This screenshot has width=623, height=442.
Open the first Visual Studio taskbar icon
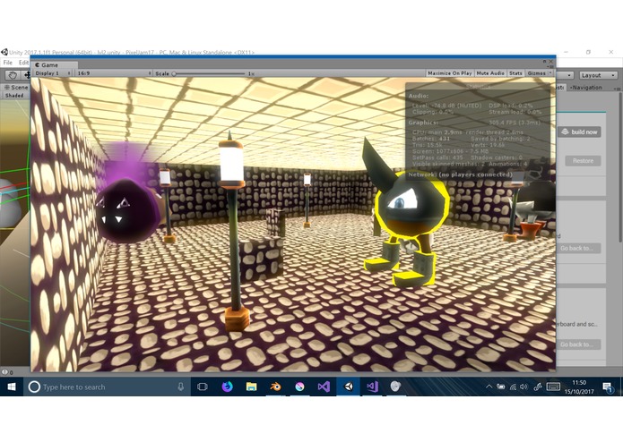click(324, 387)
